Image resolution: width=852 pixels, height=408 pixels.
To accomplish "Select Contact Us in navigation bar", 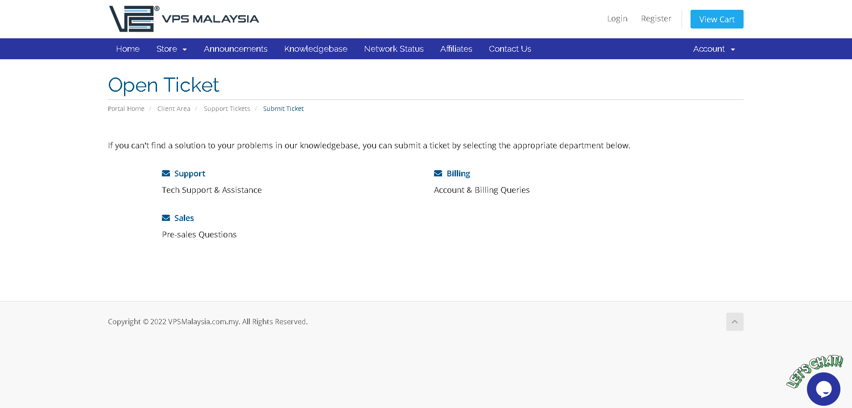I will pos(509,49).
